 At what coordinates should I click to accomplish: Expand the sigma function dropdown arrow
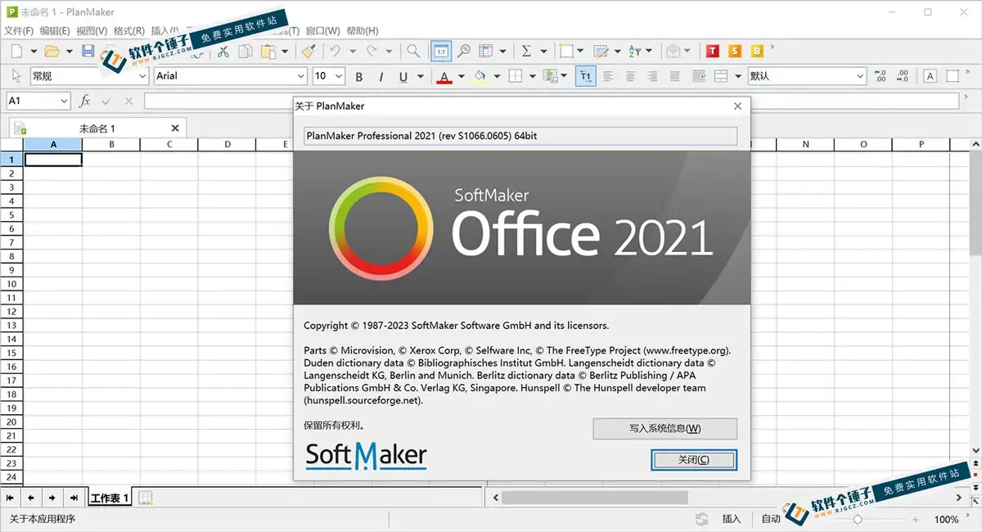point(543,51)
